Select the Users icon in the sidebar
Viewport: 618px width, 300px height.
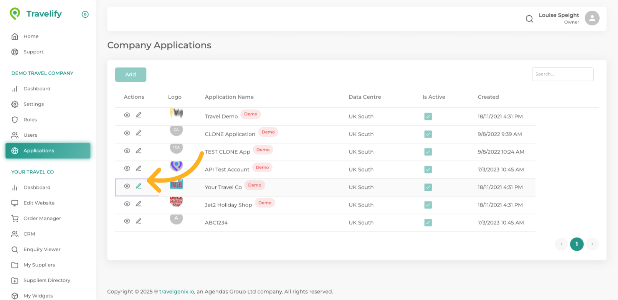point(15,135)
